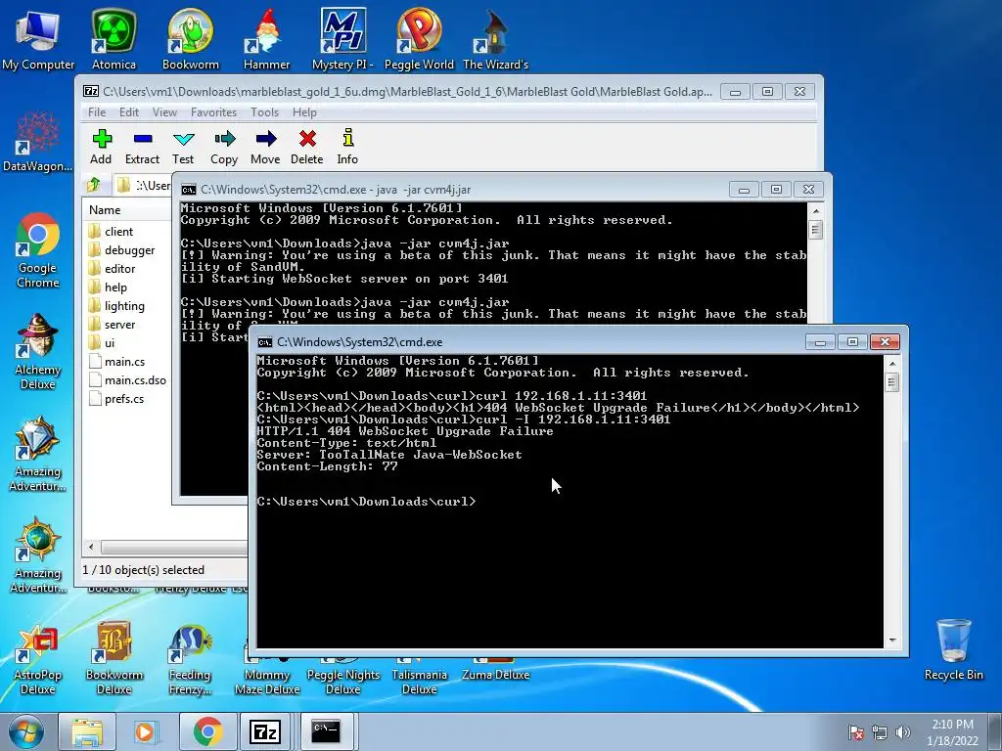Open the Hammer desktop shortcut
Screen dimensions: 1002x751
tap(266, 39)
